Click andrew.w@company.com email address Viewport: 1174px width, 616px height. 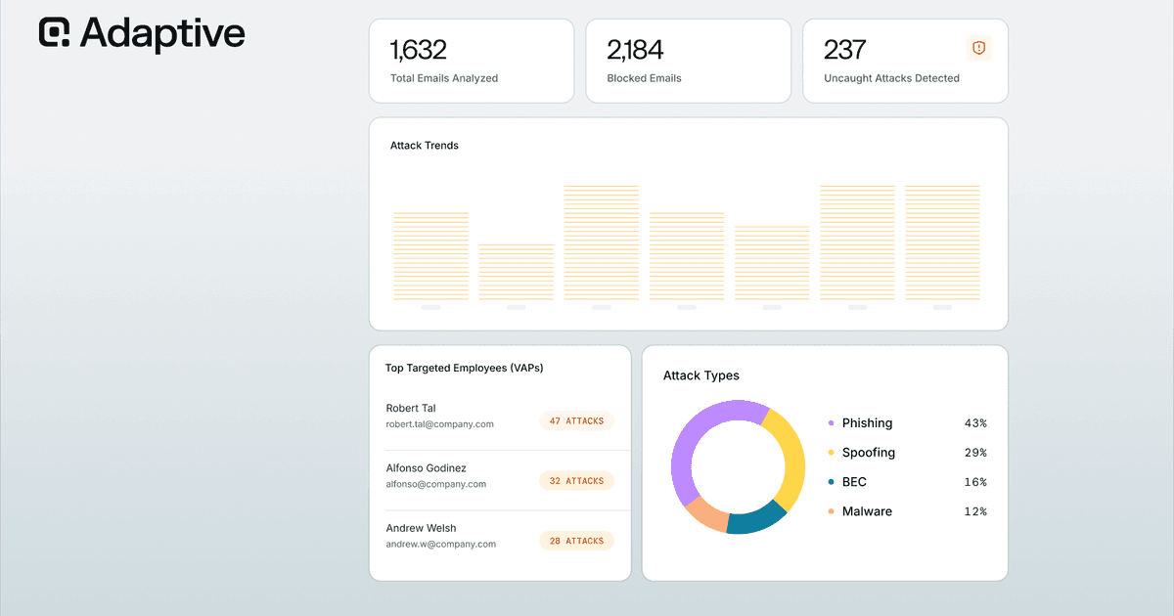tap(440, 544)
